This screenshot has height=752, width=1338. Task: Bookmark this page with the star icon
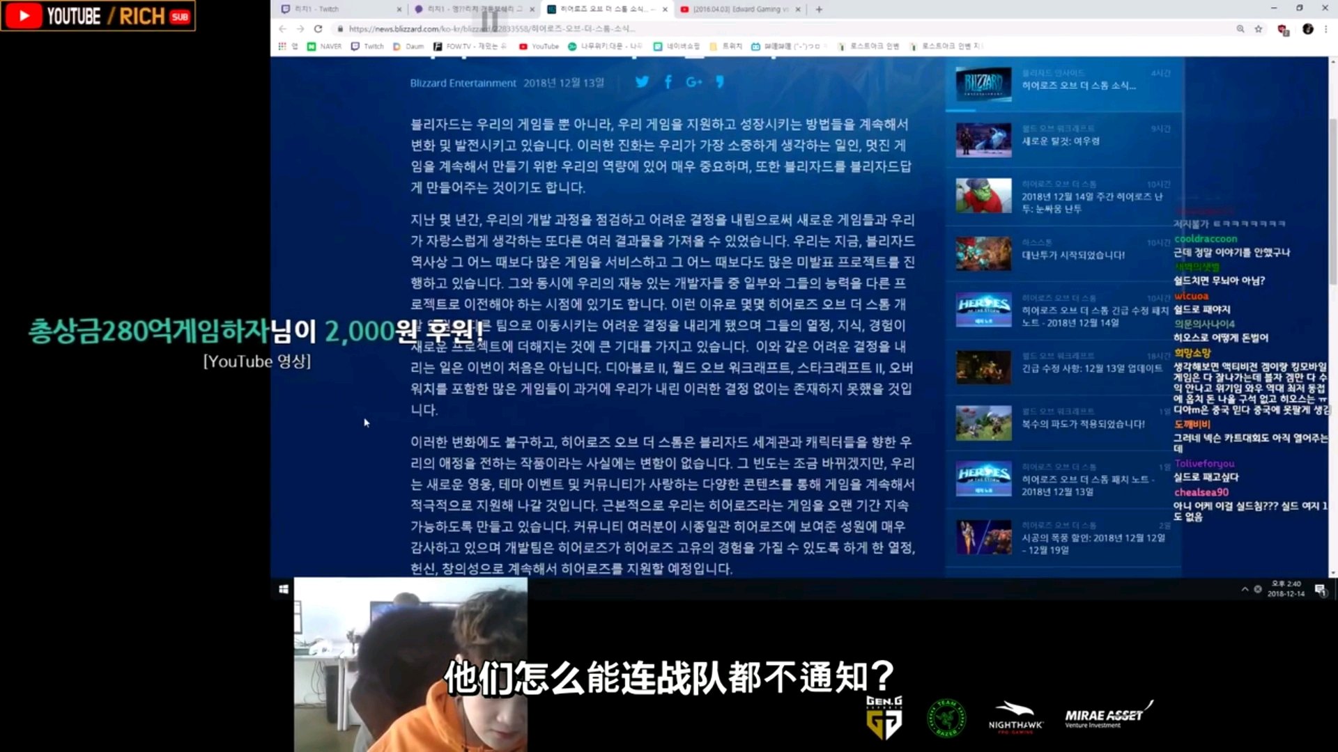tap(1259, 29)
